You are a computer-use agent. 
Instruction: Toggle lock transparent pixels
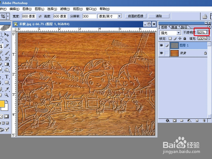click(170, 38)
